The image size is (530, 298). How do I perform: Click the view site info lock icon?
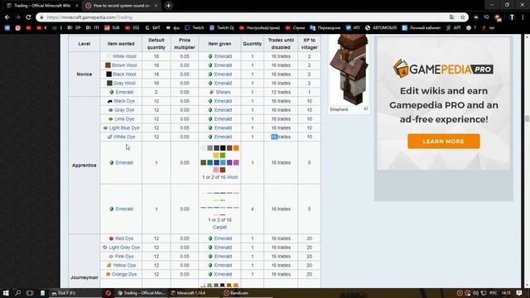42,17
